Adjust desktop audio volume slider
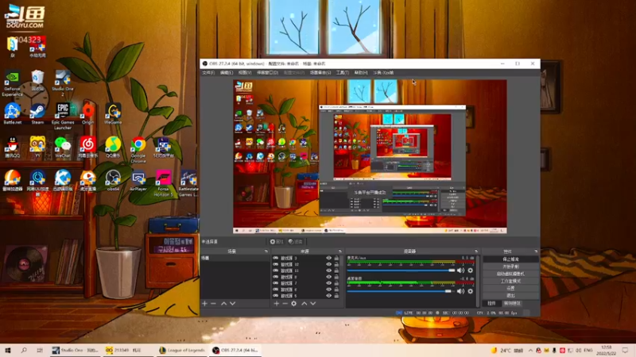 point(401,291)
